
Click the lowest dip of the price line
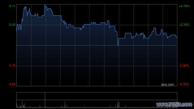pyautogui.click(x=118, y=46)
